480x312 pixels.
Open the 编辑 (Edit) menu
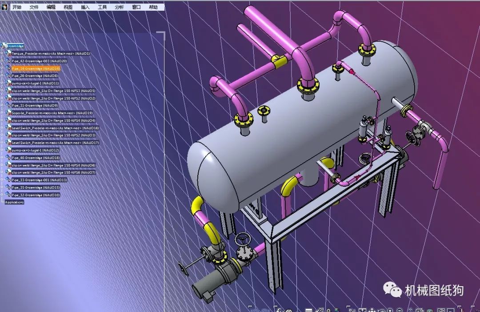coord(51,7)
